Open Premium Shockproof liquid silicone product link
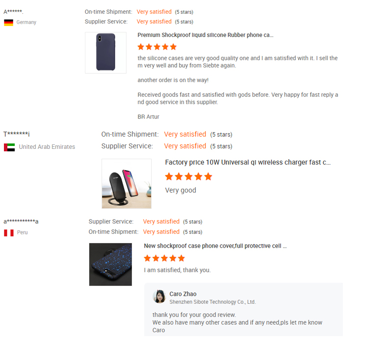 (206, 35)
